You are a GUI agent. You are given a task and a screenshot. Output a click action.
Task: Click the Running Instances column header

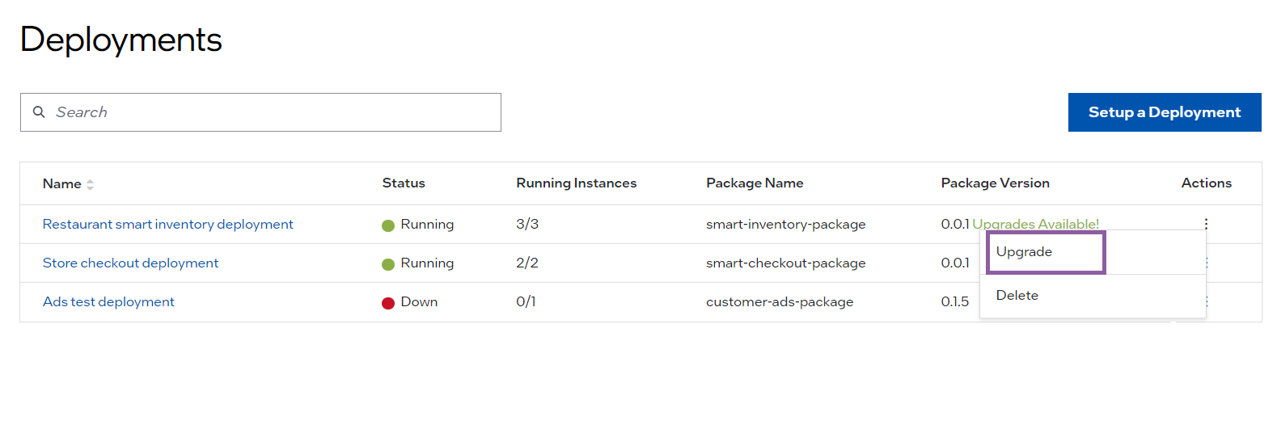(x=577, y=183)
